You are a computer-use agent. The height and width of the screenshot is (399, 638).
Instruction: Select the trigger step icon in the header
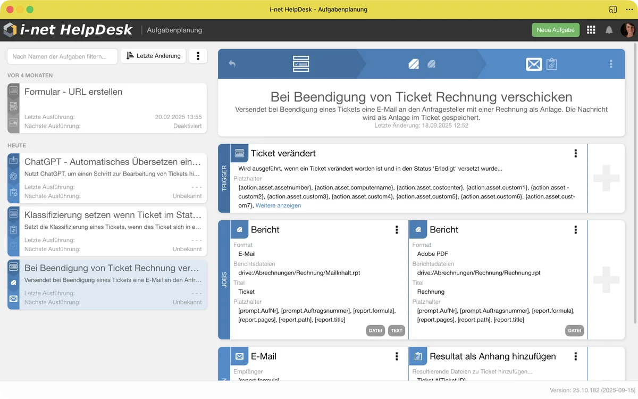301,64
